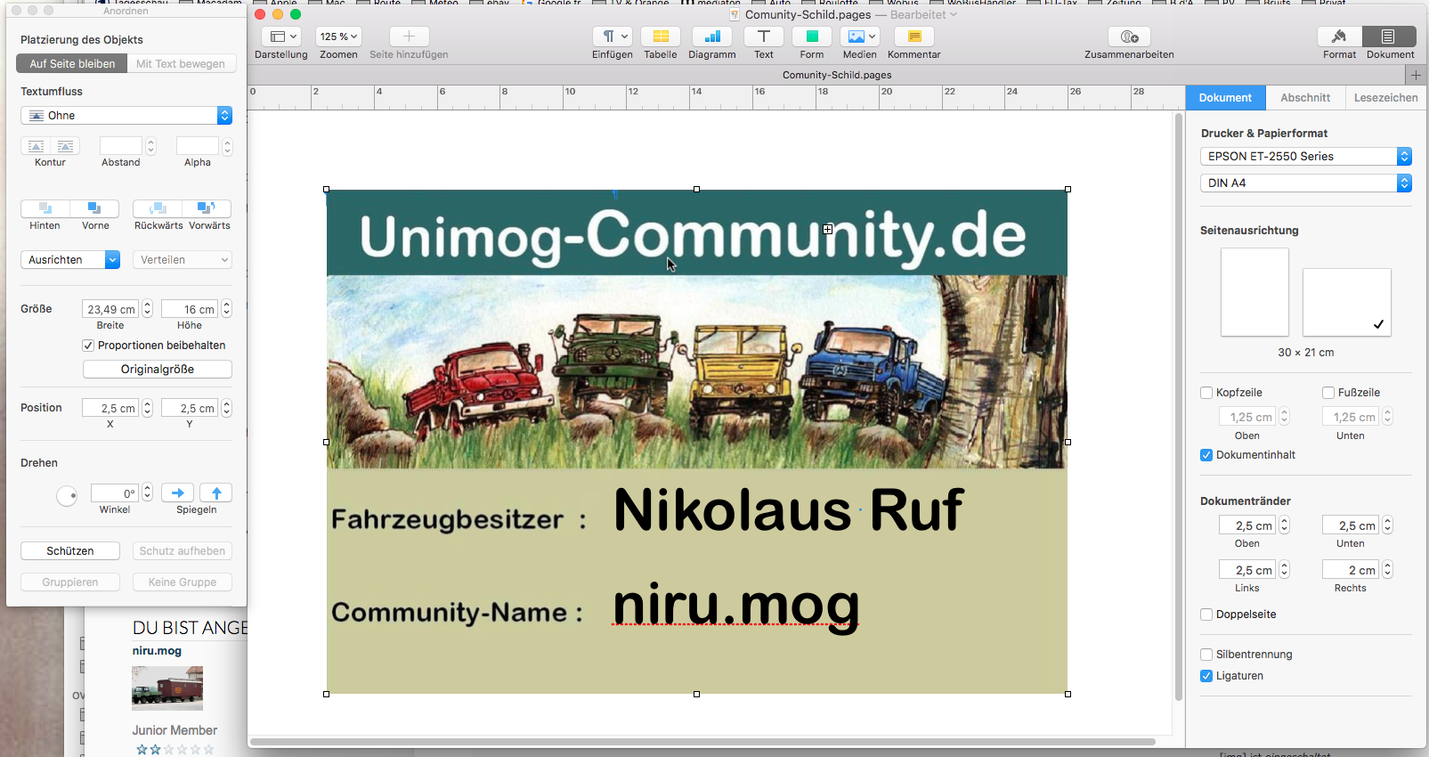Enable the Kopfzeile checkbox
This screenshot has width=1429, height=757.
pyautogui.click(x=1206, y=393)
